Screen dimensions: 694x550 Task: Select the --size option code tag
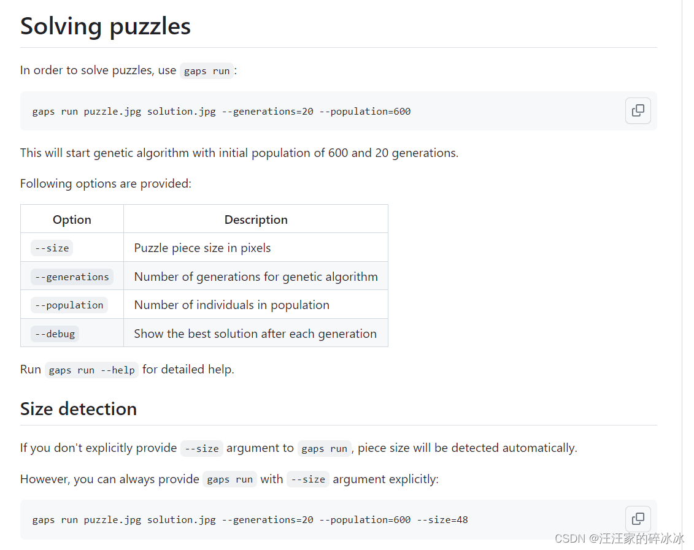52,248
